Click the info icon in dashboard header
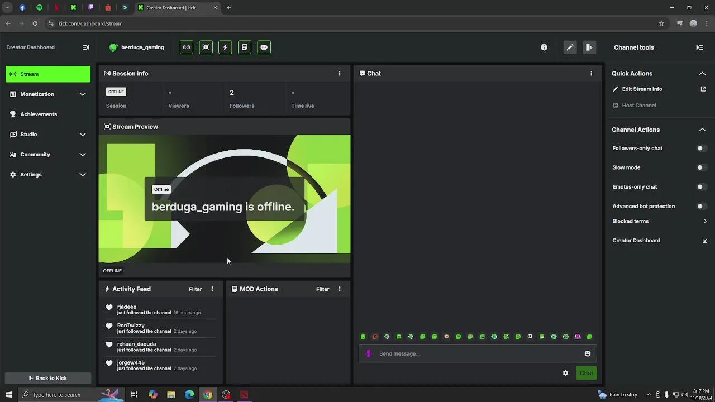This screenshot has width=715, height=402. [x=544, y=47]
